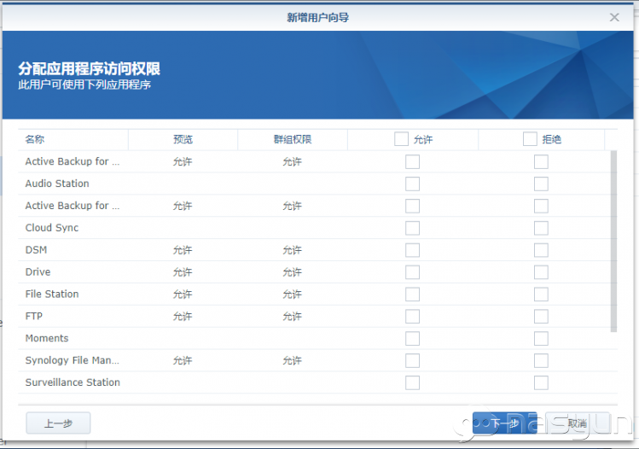Image resolution: width=639 pixels, height=449 pixels.
Task: Allow Surveillance Station access
Action: point(412,382)
